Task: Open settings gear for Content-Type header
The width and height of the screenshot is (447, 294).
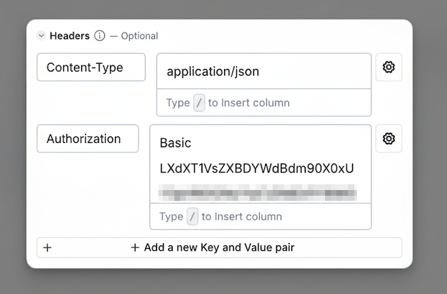Action: pyautogui.click(x=389, y=67)
